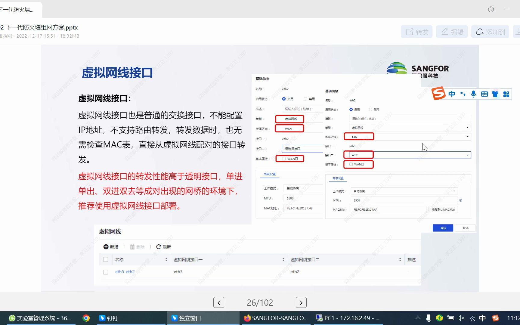Viewport: 520px width, 325px height.
Task: Toggle Chinese/English mode on Sogou toolbar
Action: [x=452, y=94]
